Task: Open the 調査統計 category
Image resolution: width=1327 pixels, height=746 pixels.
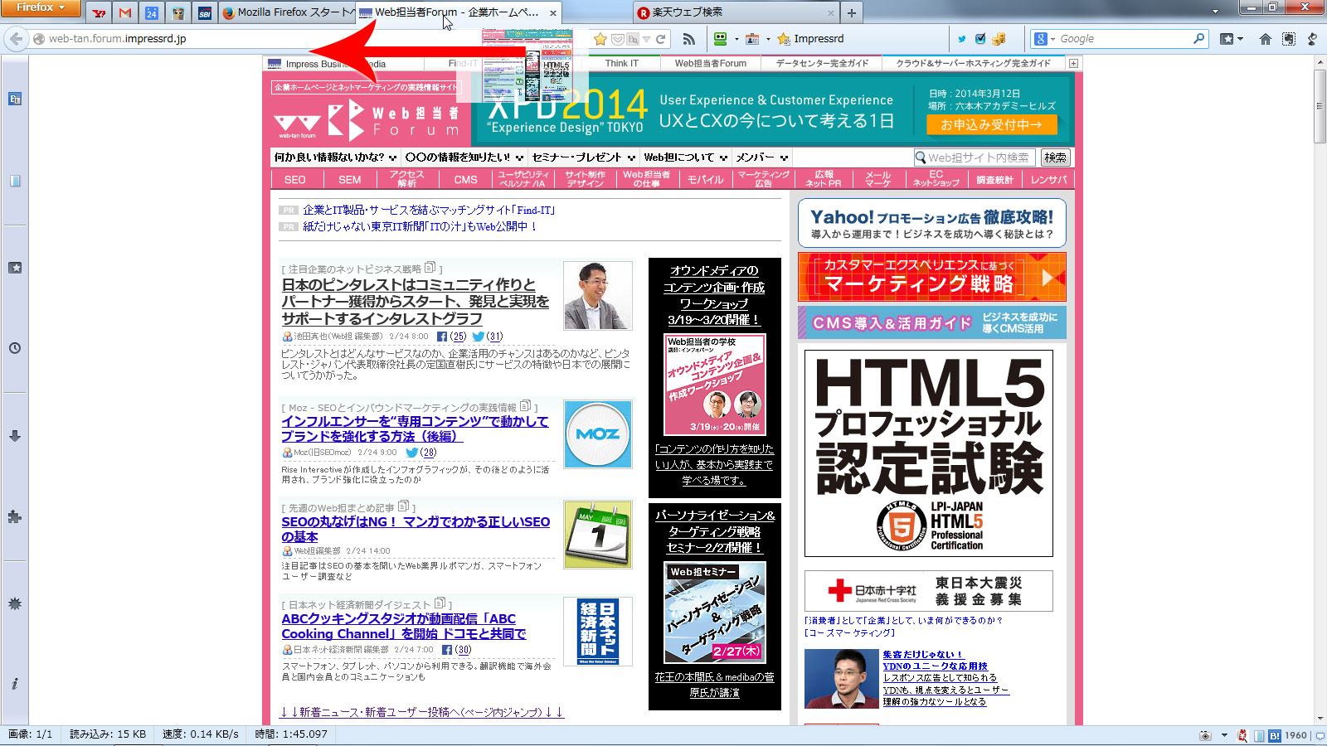Action: click(994, 179)
